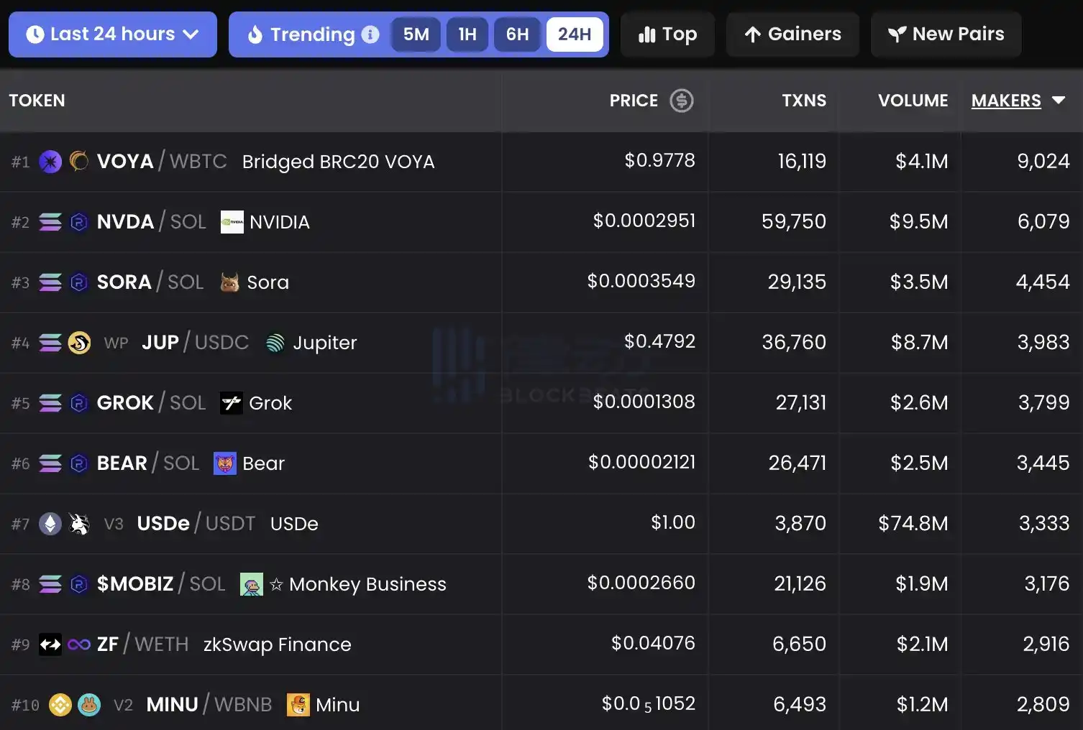Image resolution: width=1083 pixels, height=730 pixels.
Task: Sort by MAKERS column header
Action: [x=1005, y=101]
